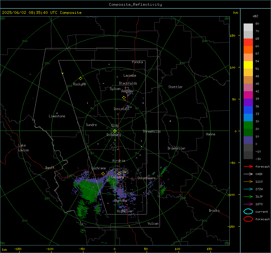Click the Lacombe label
Viewport: 271px width, 253px height.
(130, 76)
